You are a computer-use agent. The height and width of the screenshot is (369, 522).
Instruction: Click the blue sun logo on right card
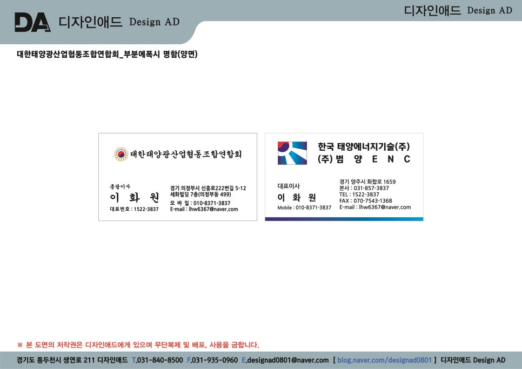(x=292, y=153)
